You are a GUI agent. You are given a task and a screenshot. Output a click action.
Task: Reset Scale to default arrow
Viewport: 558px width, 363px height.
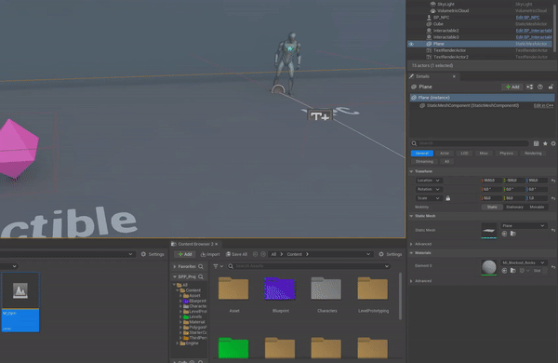coord(553,198)
